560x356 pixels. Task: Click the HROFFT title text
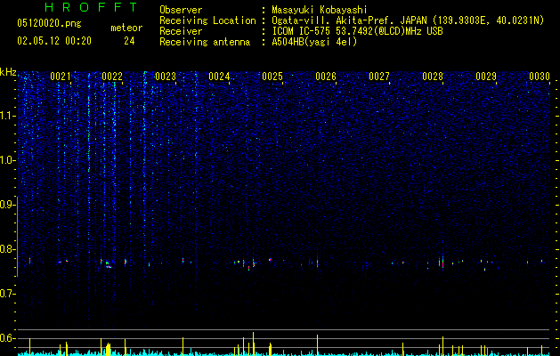click(91, 7)
